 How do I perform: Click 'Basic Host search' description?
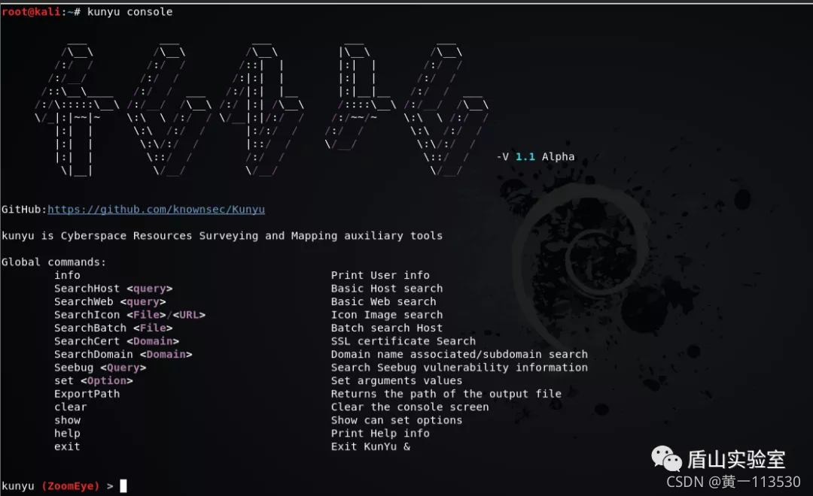click(387, 289)
